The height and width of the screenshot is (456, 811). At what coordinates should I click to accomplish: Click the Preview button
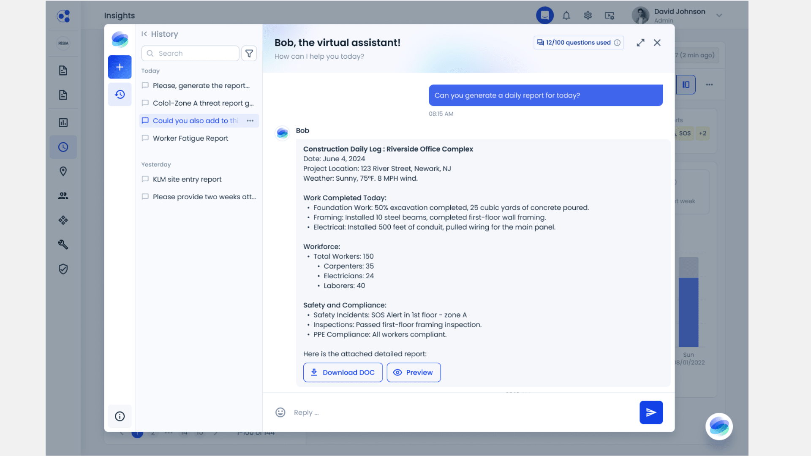pos(414,372)
